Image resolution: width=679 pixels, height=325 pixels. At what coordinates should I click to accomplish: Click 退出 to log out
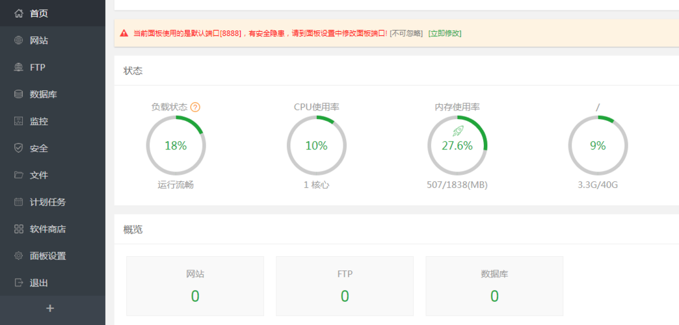53,283
